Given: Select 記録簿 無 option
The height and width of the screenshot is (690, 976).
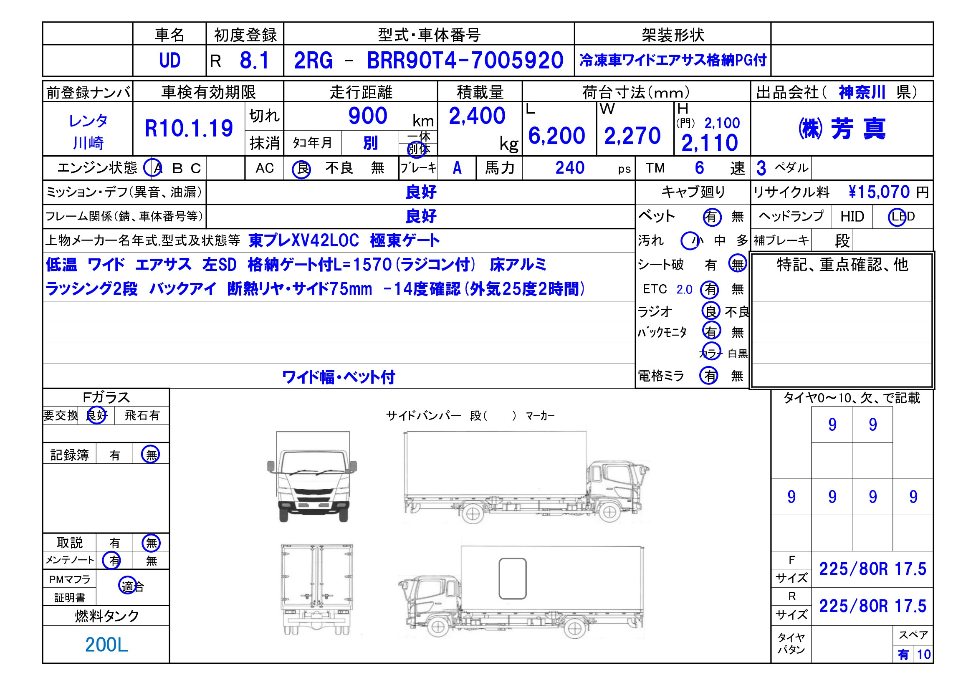Looking at the screenshot, I should 150,455.
